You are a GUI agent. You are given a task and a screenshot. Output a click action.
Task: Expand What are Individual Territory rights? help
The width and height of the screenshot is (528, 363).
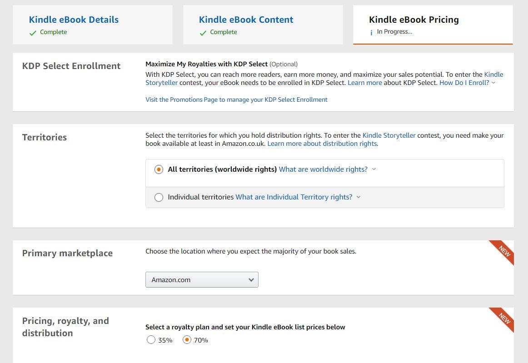(x=294, y=197)
